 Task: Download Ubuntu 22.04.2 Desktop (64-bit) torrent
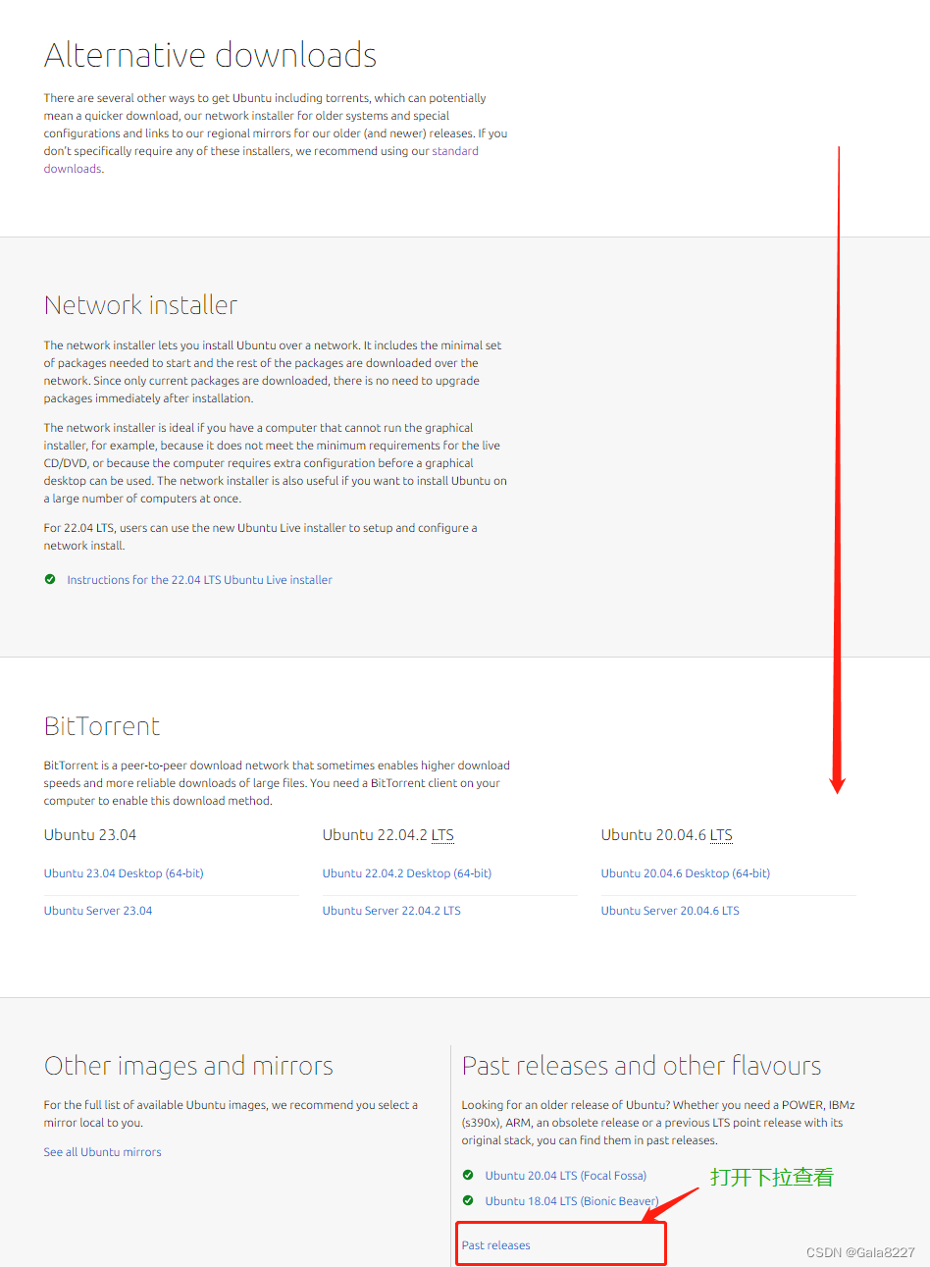[x=407, y=873]
